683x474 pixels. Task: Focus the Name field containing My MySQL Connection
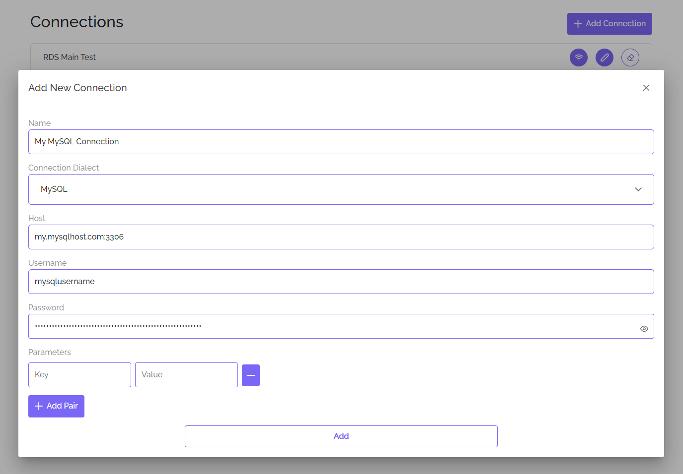pos(341,142)
